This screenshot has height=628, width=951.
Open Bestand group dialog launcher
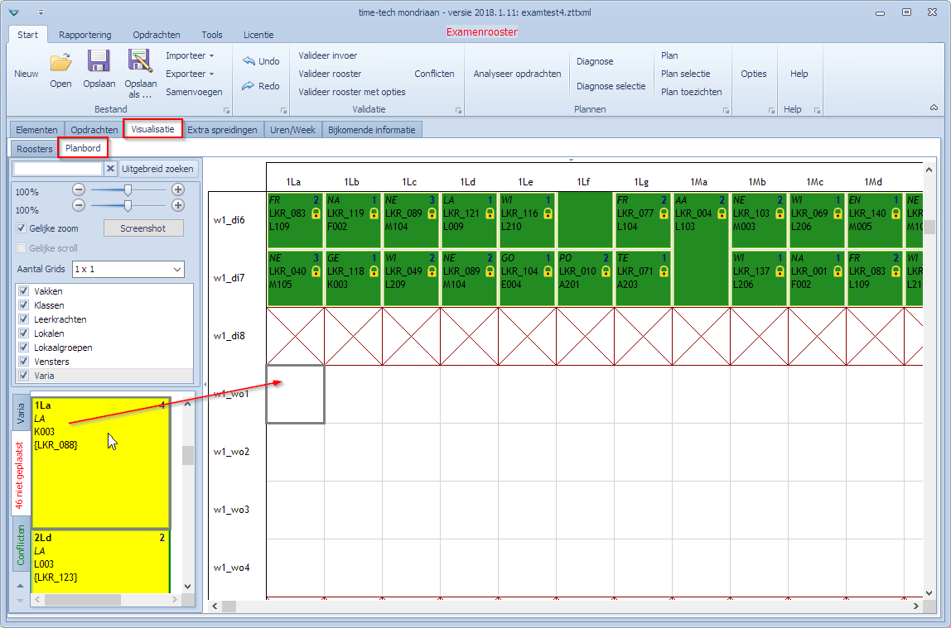(x=227, y=110)
